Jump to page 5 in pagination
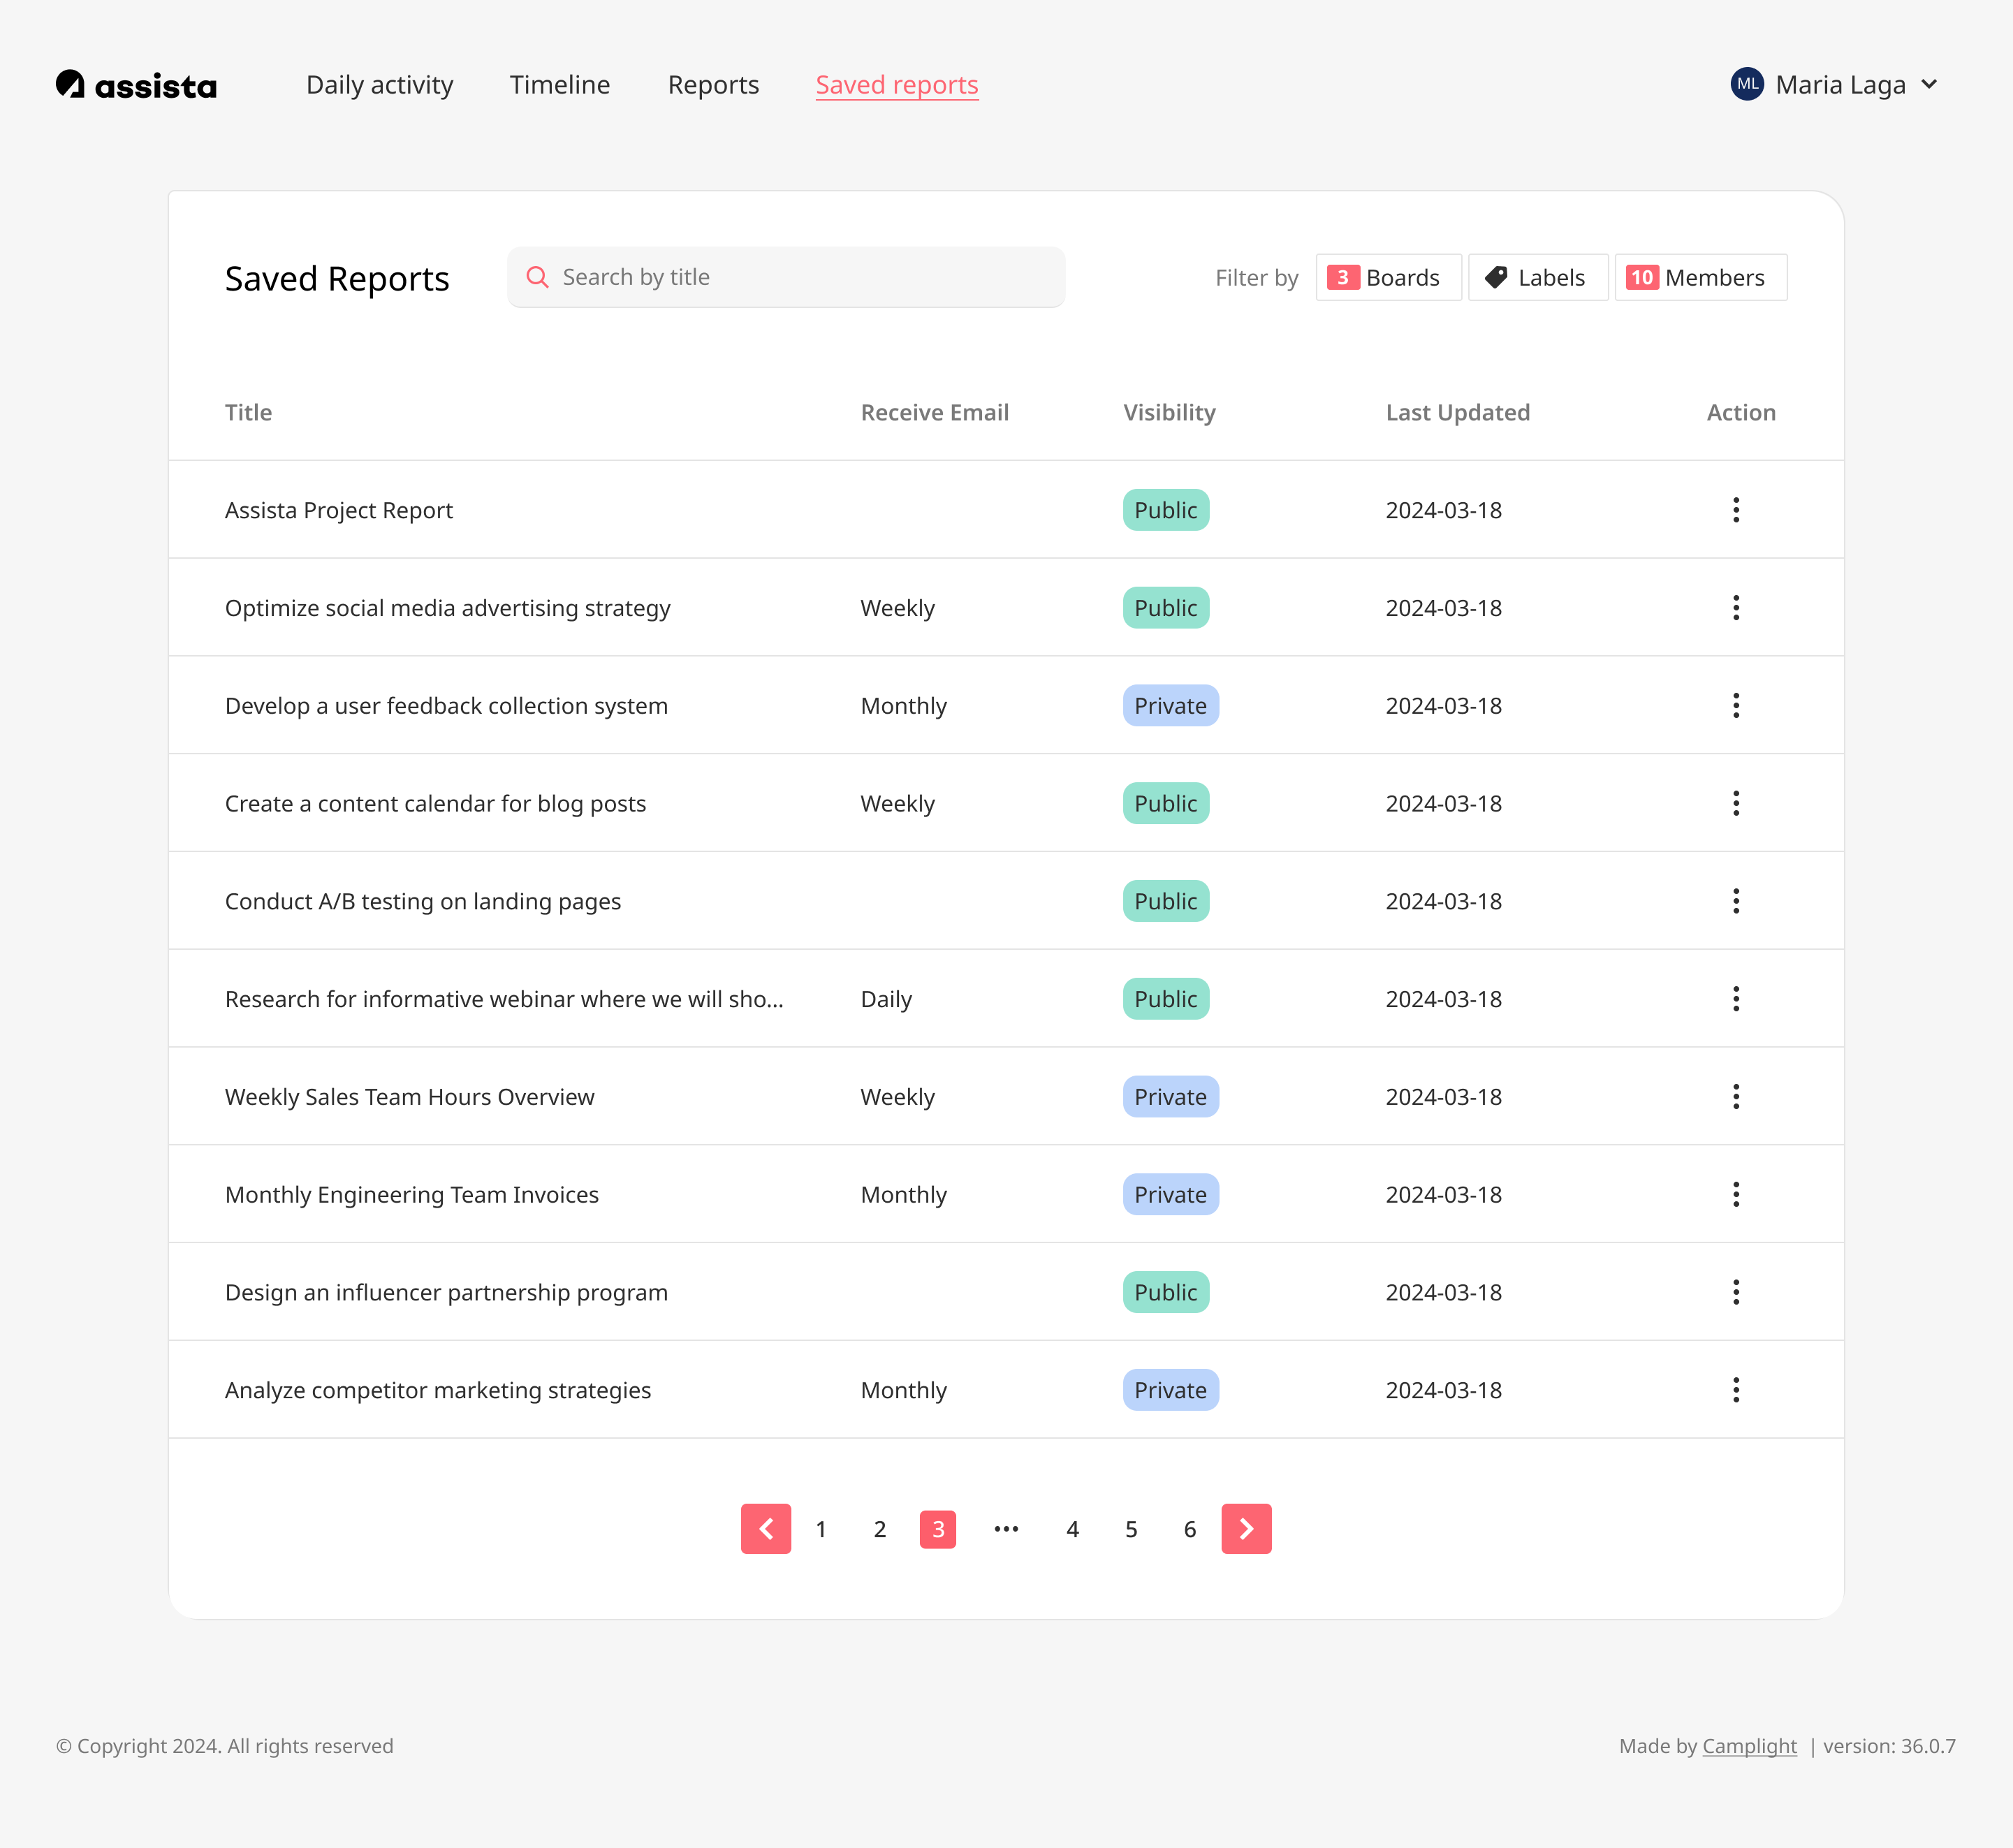This screenshot has height=1848, width=2013. (1131, 1529)
